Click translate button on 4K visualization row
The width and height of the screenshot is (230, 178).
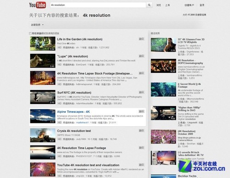click(141, 165)
